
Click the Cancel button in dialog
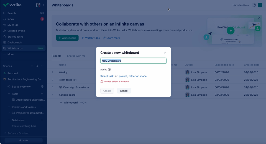pyautogui.click(x=124, y=91)
